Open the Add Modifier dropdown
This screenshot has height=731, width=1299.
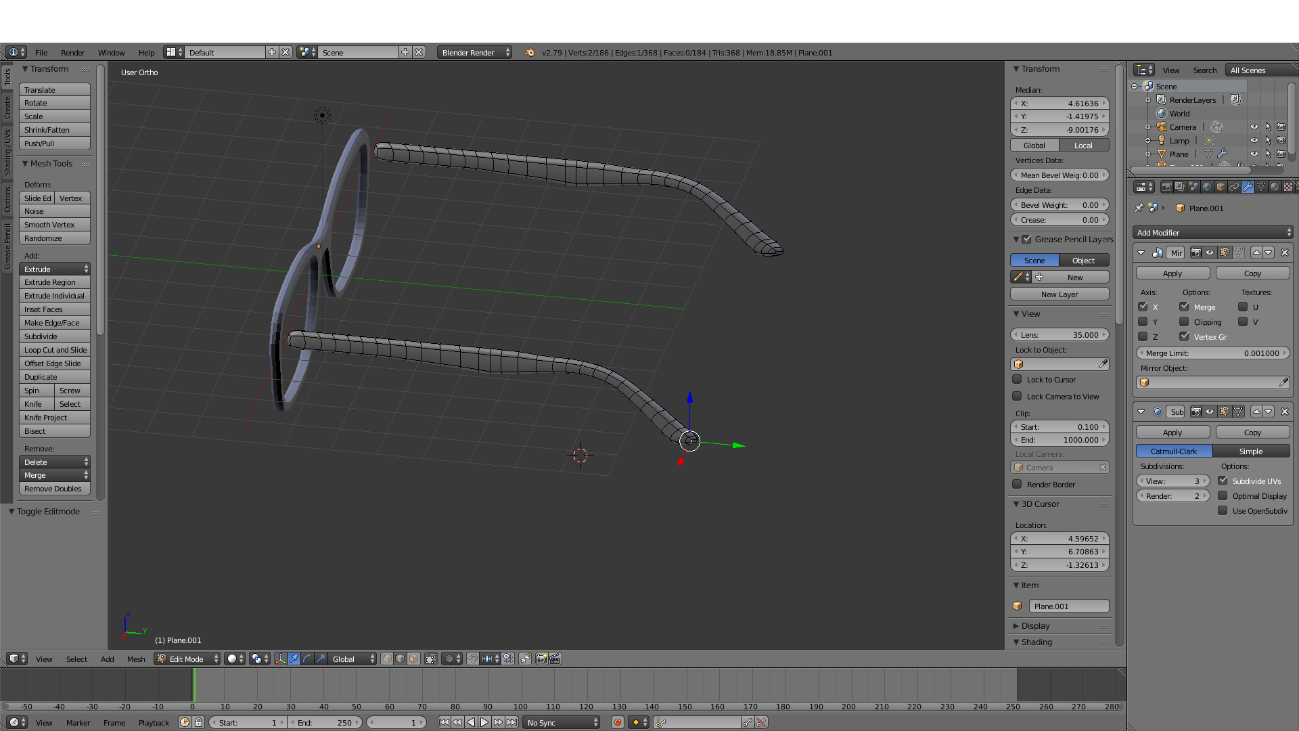click(1213, 233)
